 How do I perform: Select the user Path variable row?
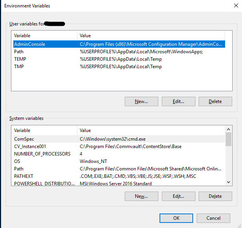click(x=119, y=52)
